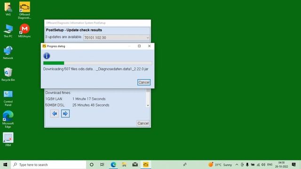
Task: Open Network desktop icon
Action: 8,53
